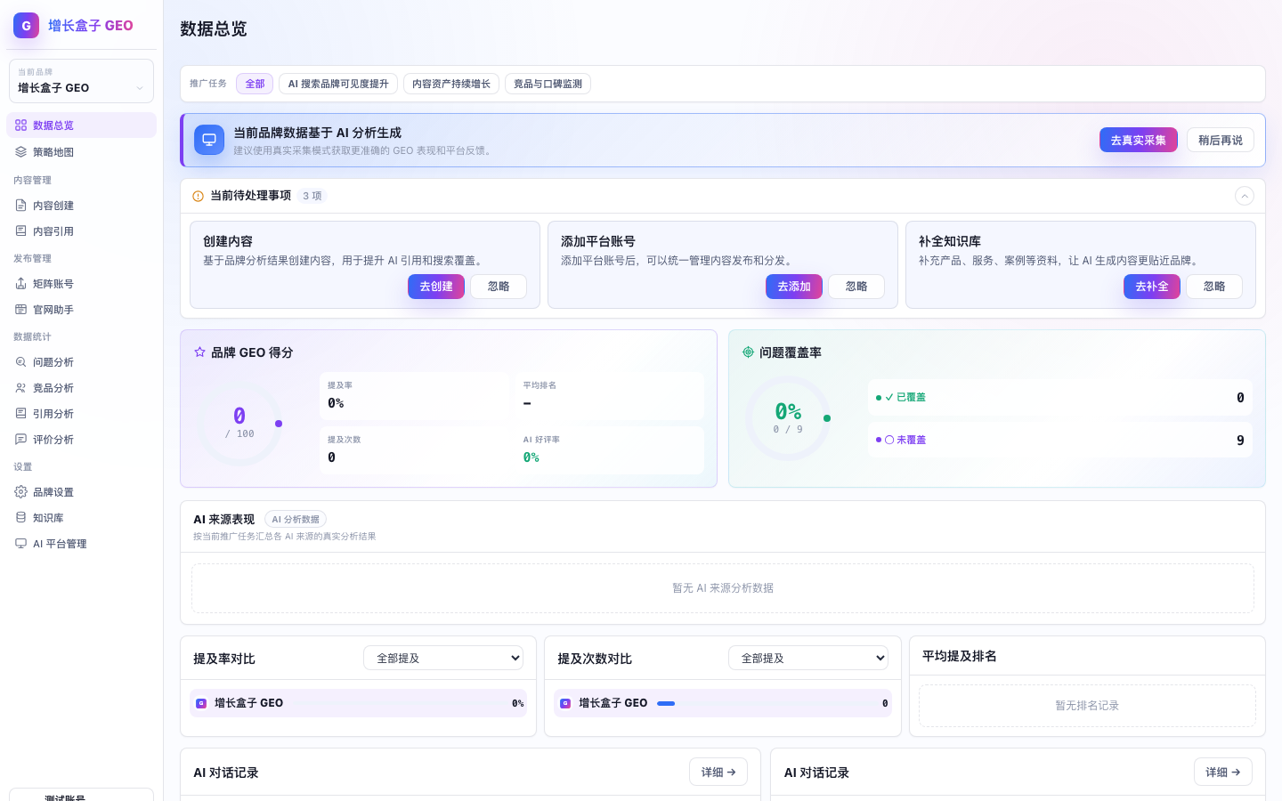Click the 增长盒子 GEO title in sidebar header
Viewport: 1282px width, 801px height.
[91, 26]
